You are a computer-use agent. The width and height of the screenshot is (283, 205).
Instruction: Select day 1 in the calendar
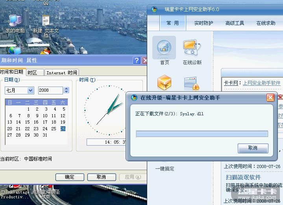coord(28,109)
